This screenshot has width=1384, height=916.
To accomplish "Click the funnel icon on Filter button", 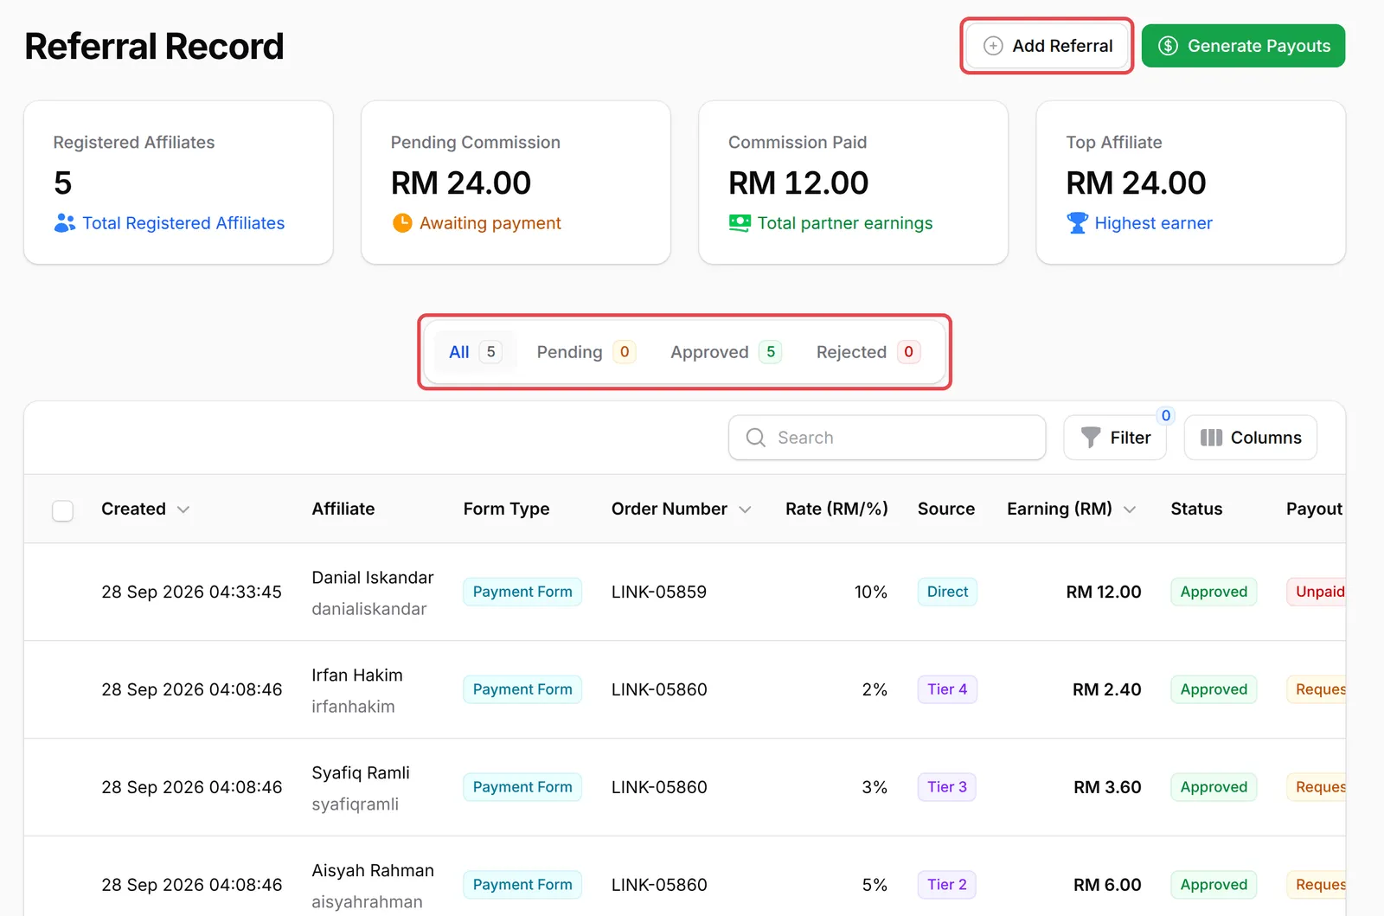I will (1091, 438).
